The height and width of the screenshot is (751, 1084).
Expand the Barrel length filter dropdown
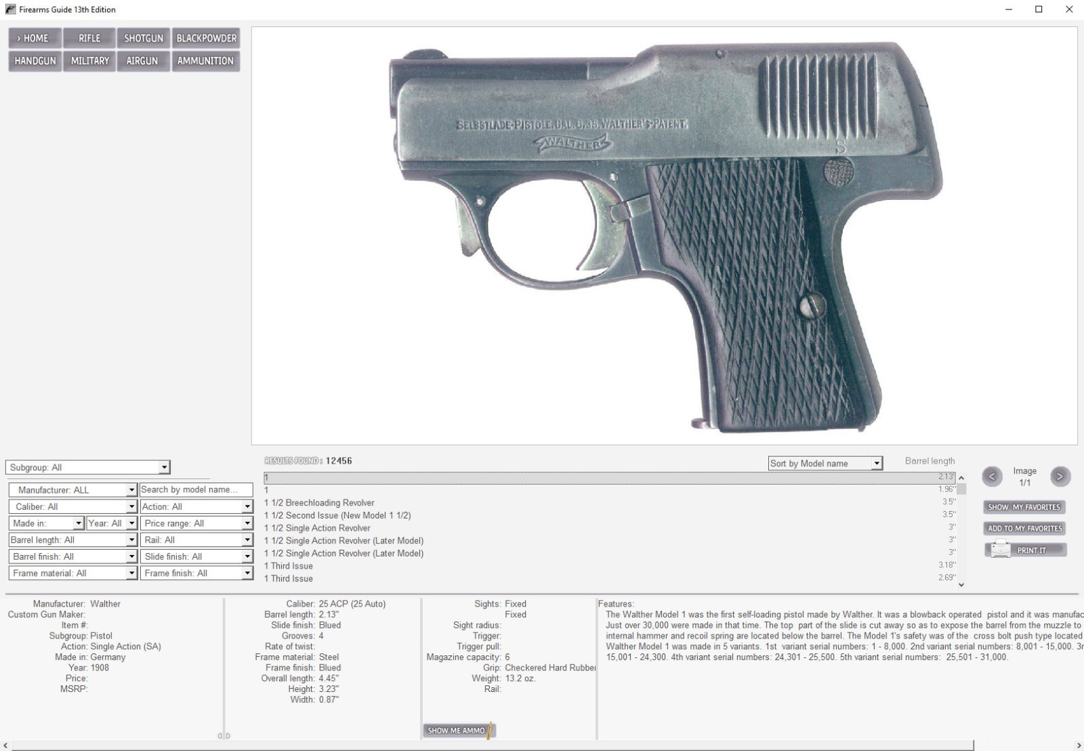click(x=131, y=540)
